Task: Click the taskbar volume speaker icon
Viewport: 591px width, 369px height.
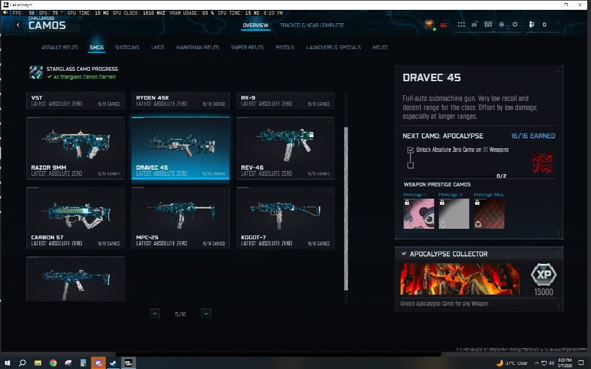Action: click(x=552, y=363)
